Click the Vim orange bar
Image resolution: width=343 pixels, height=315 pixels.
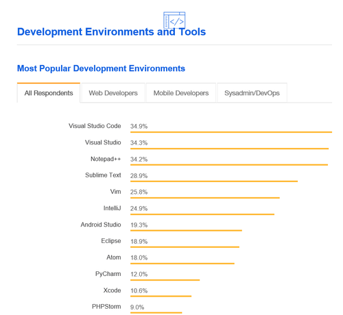[x=205, y=198]
